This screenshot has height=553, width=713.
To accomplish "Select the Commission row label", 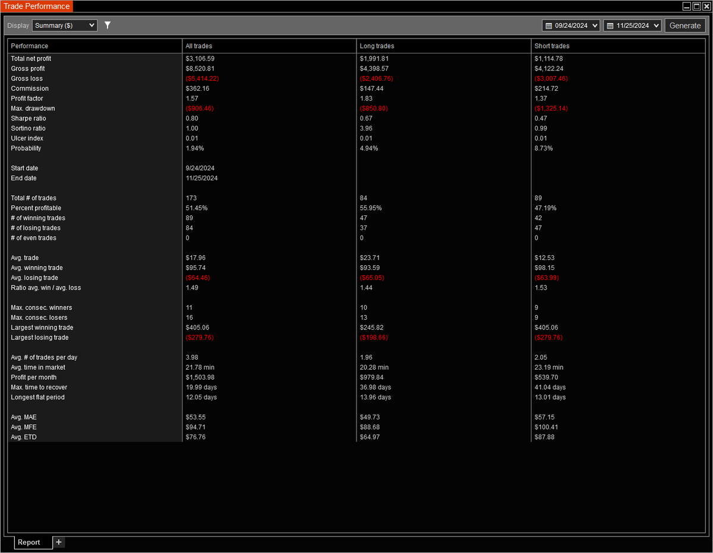I will [30, 88].
